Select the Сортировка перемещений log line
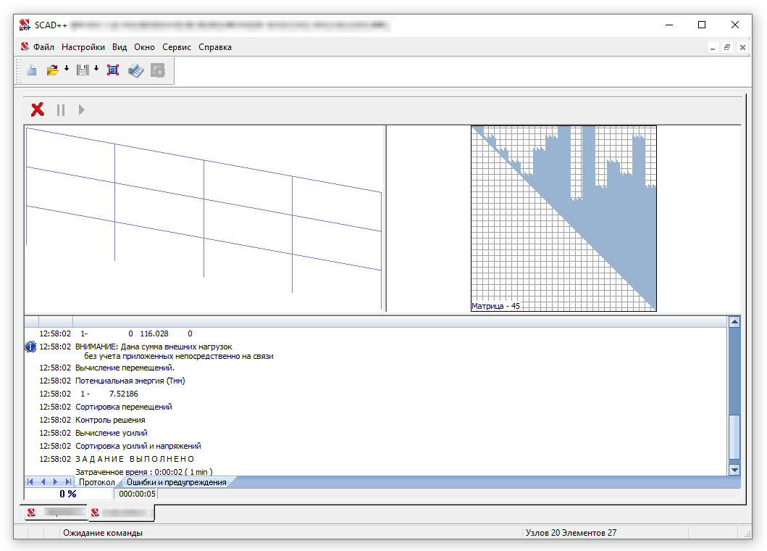The height and width of the screenshot is (551, 767). 124,407
